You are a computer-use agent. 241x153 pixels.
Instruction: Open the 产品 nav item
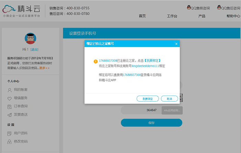[202, 16]
